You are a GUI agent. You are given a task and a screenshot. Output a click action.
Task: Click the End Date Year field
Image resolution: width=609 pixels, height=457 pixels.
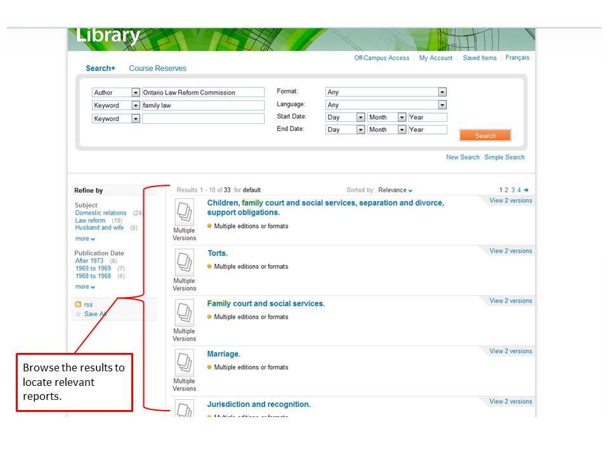coord(428,129)
